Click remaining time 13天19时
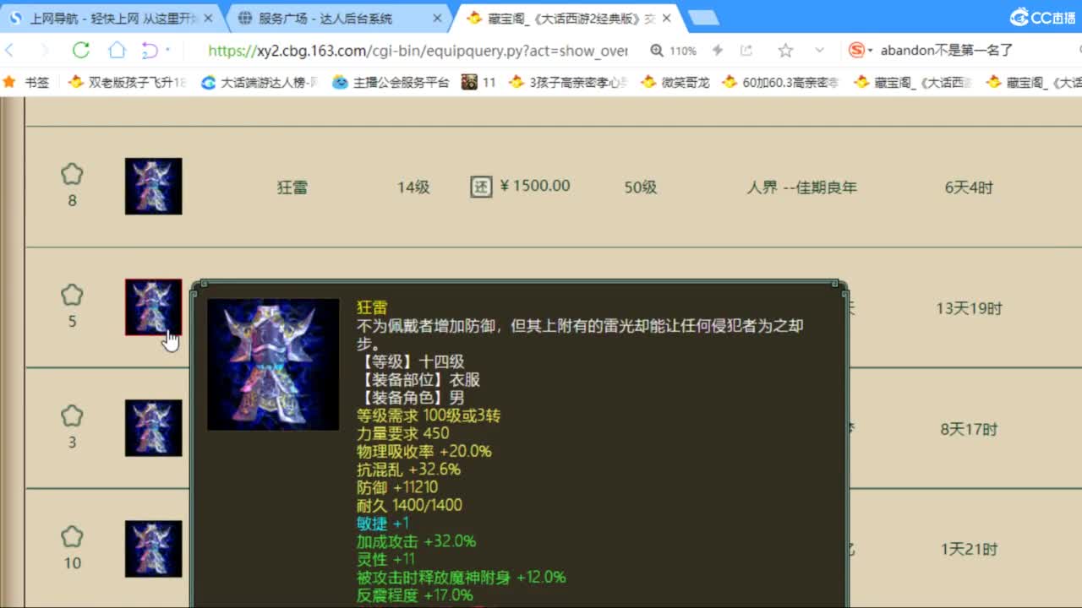 (x=969, y=308)
